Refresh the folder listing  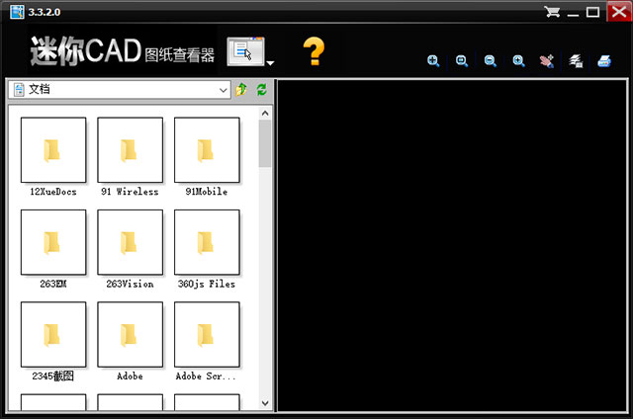point(261,90)
